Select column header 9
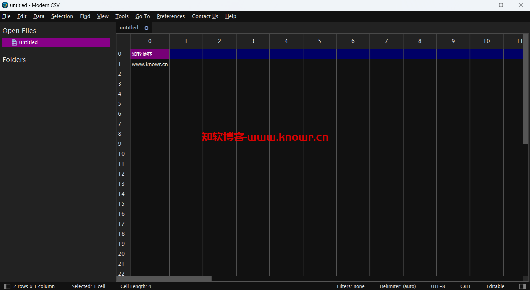The width and height of the screenshot is (530, 290). [453, 41]
